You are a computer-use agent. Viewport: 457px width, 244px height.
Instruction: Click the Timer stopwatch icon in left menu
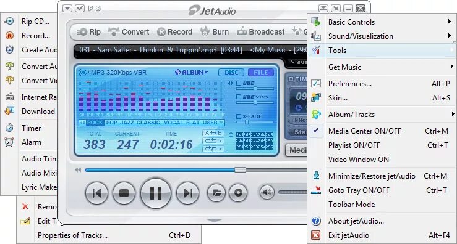coord(9,128)
